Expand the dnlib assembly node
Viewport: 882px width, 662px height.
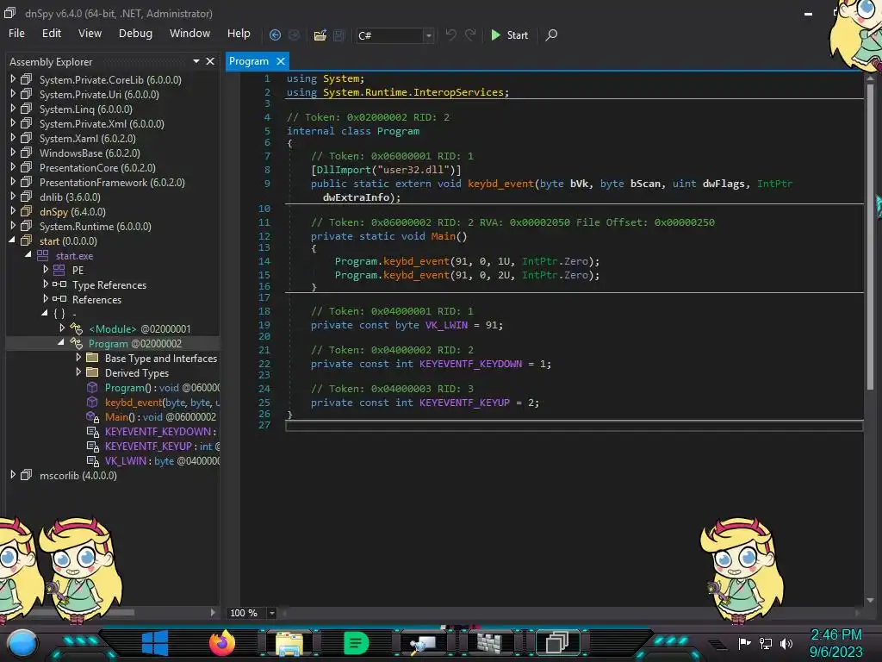coord(13,197)
